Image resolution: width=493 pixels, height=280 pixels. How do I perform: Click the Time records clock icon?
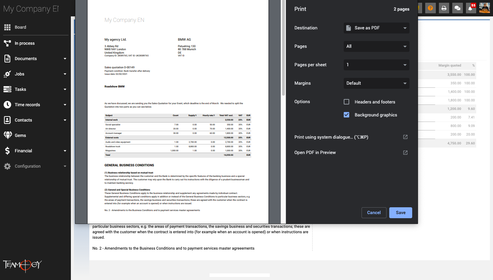7,105
